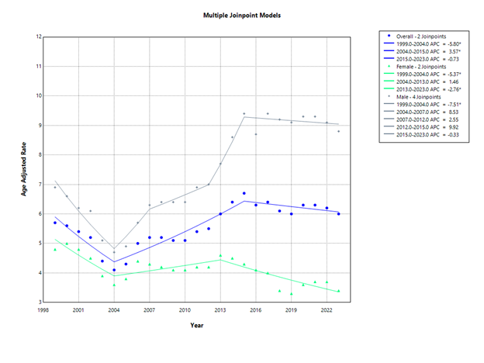
Task: Click y-axis tick label "6"
Action: pos(40,213)
